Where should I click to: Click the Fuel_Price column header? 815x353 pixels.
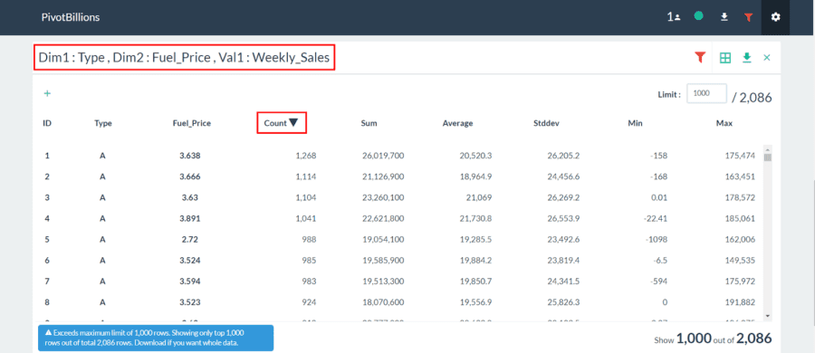pyautogui.click(x=192, y=123)
